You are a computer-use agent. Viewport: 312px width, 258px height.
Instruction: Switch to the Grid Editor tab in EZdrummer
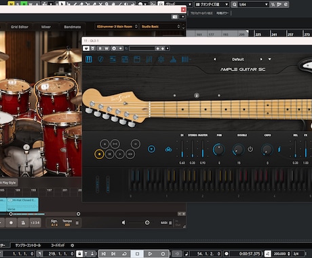pos(20,26)
